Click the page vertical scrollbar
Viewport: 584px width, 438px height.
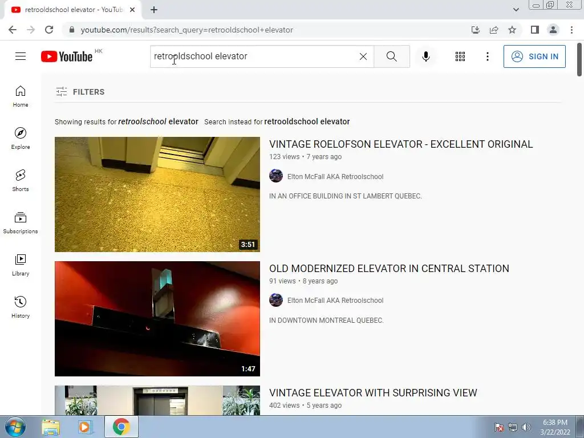coord(579,59)
